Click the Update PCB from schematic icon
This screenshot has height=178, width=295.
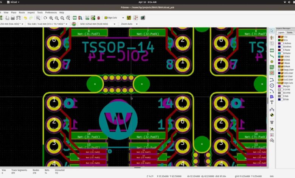click(93, 18)
